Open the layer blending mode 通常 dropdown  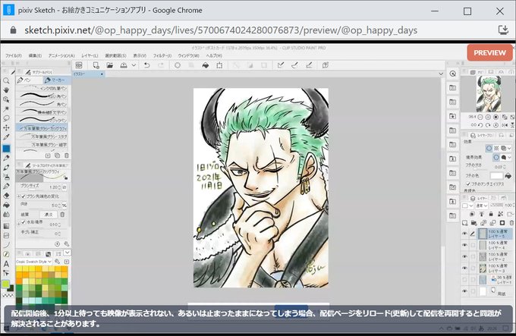pyautogui.click(x=482, y=206)
